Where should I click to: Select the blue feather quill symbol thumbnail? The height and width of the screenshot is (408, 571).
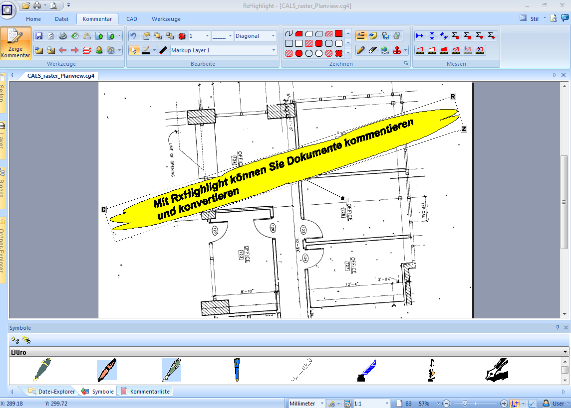[367, 370]
